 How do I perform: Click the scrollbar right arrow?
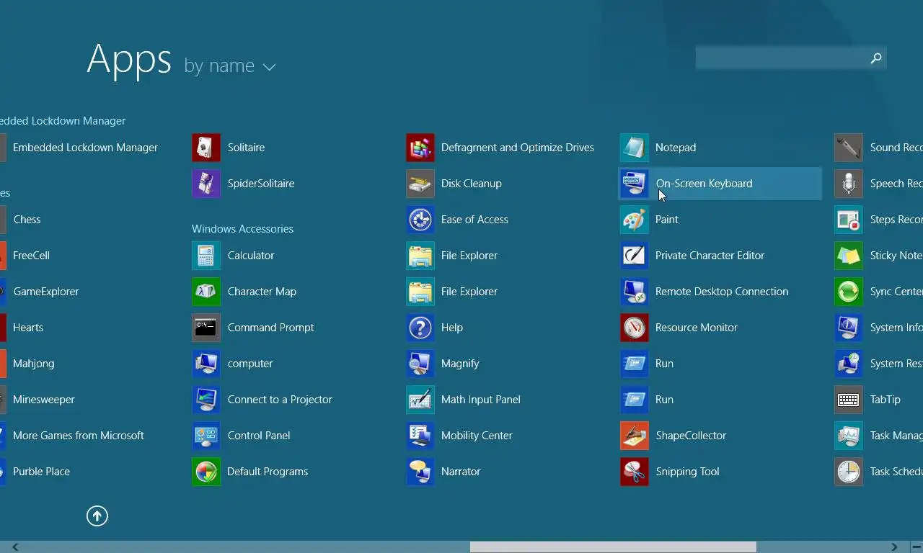click(x=894, y=547)
